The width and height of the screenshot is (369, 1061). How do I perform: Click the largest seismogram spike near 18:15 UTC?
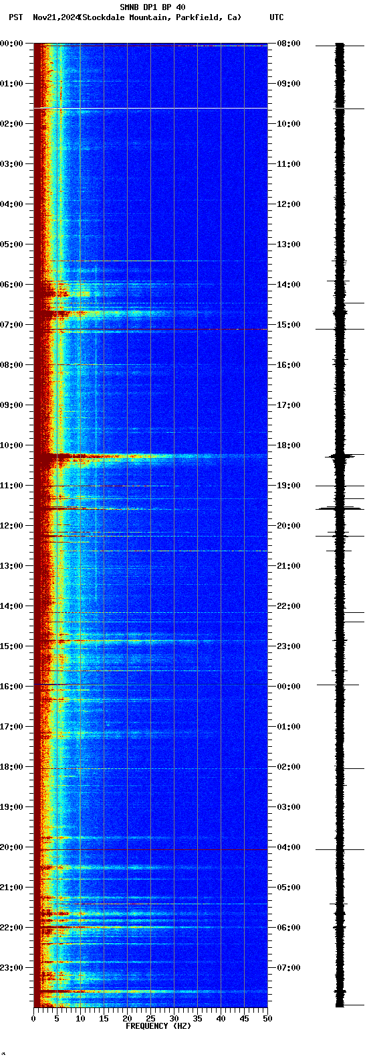(340, 456)
